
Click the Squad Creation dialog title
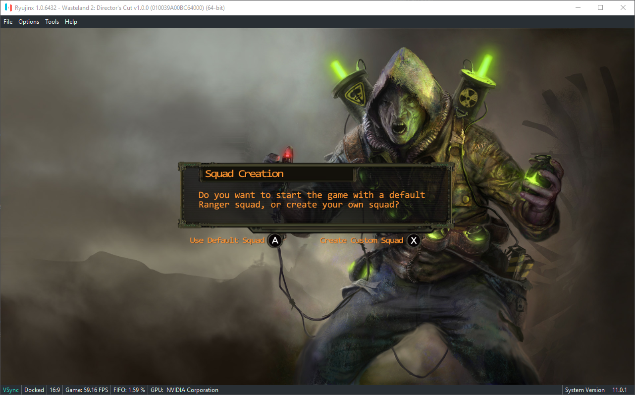click(244, 174)
